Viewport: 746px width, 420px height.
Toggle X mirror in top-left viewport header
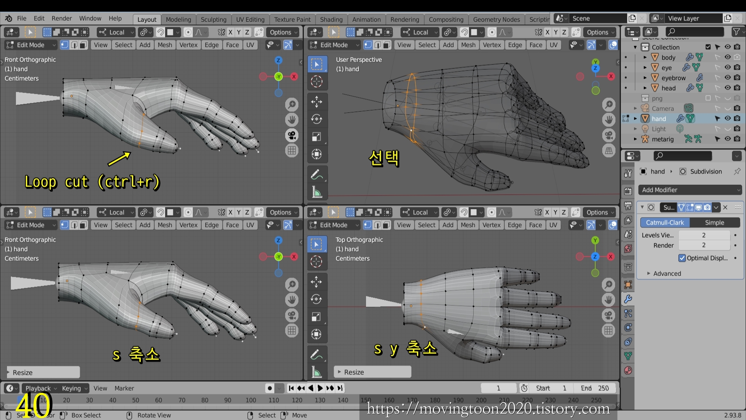(230, 32)
